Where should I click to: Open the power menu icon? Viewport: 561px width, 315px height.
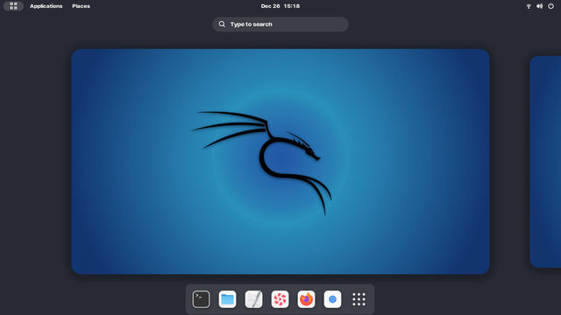tap(550, 6)
